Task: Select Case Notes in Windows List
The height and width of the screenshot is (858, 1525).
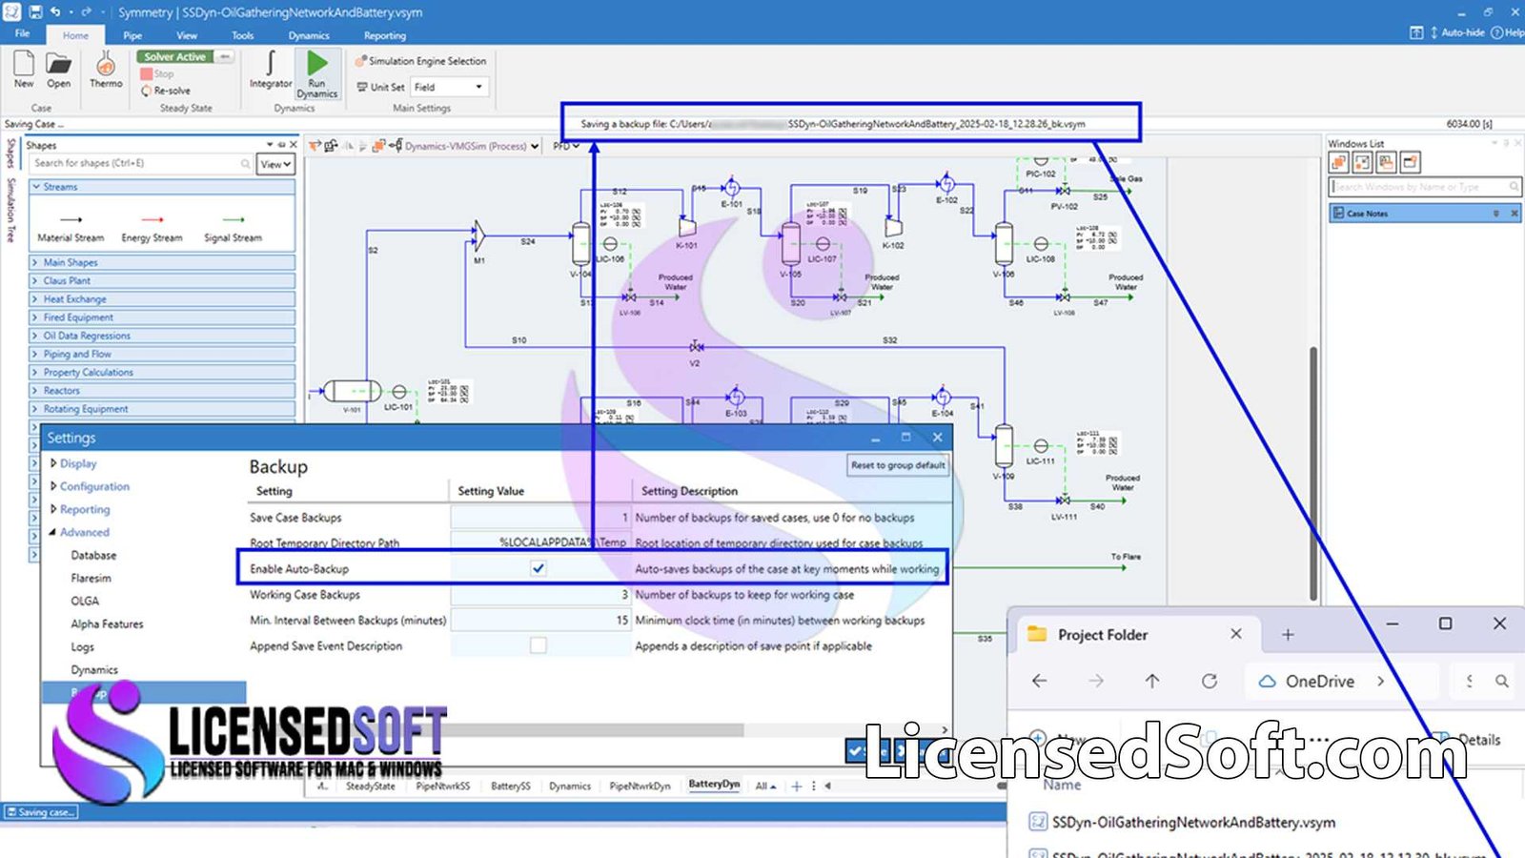Action: [x=1425, y=214]
